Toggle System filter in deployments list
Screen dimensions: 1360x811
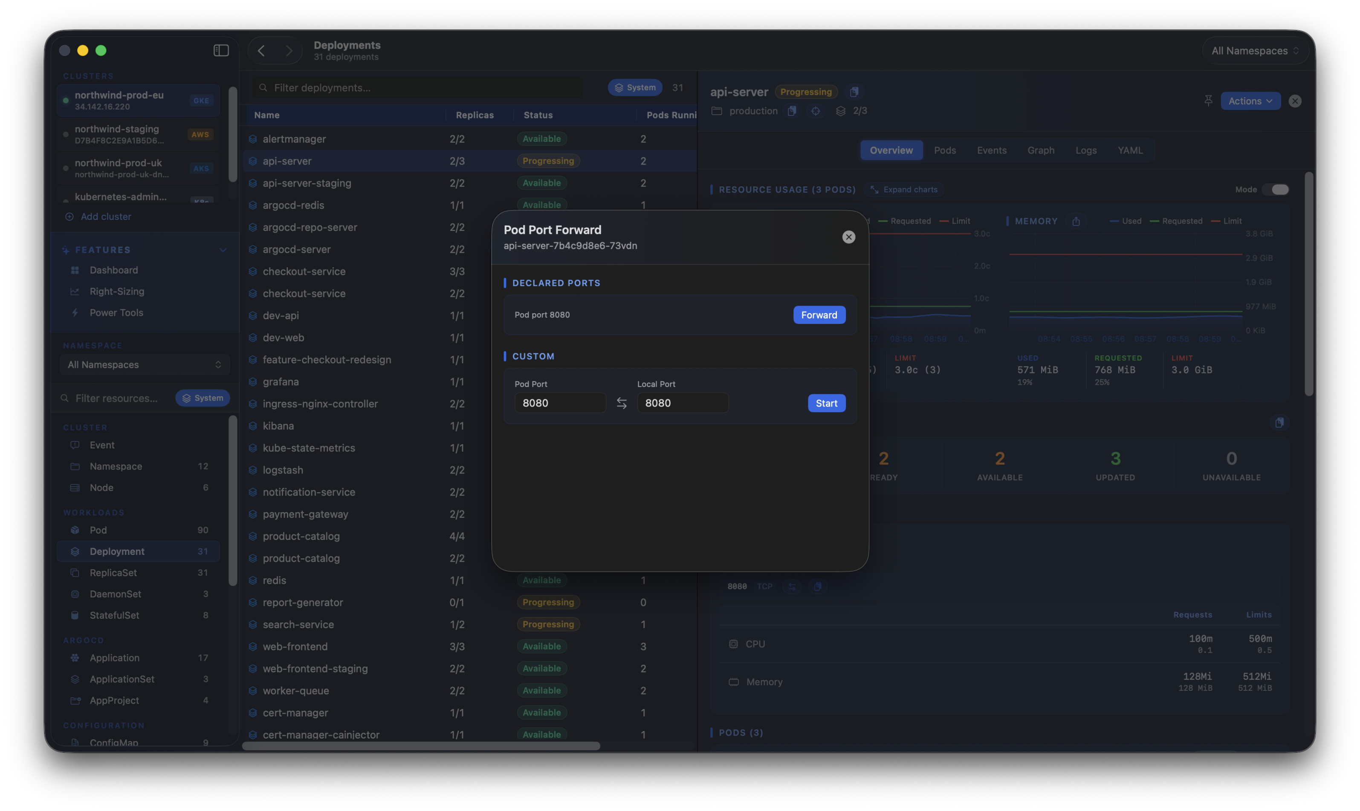click(635, 87)
